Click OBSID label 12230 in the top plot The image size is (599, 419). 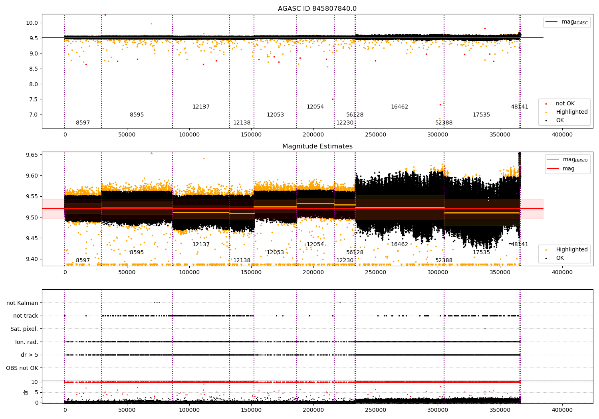pos(345,123)
